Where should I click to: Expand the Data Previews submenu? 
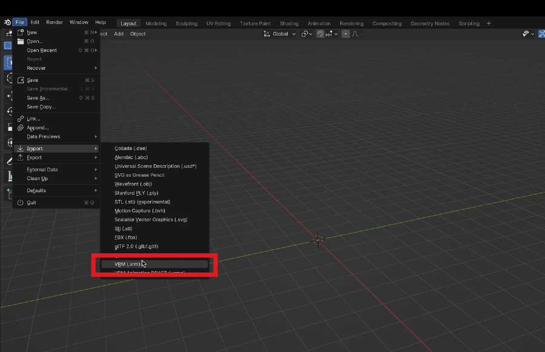click(x=56, y=136)
